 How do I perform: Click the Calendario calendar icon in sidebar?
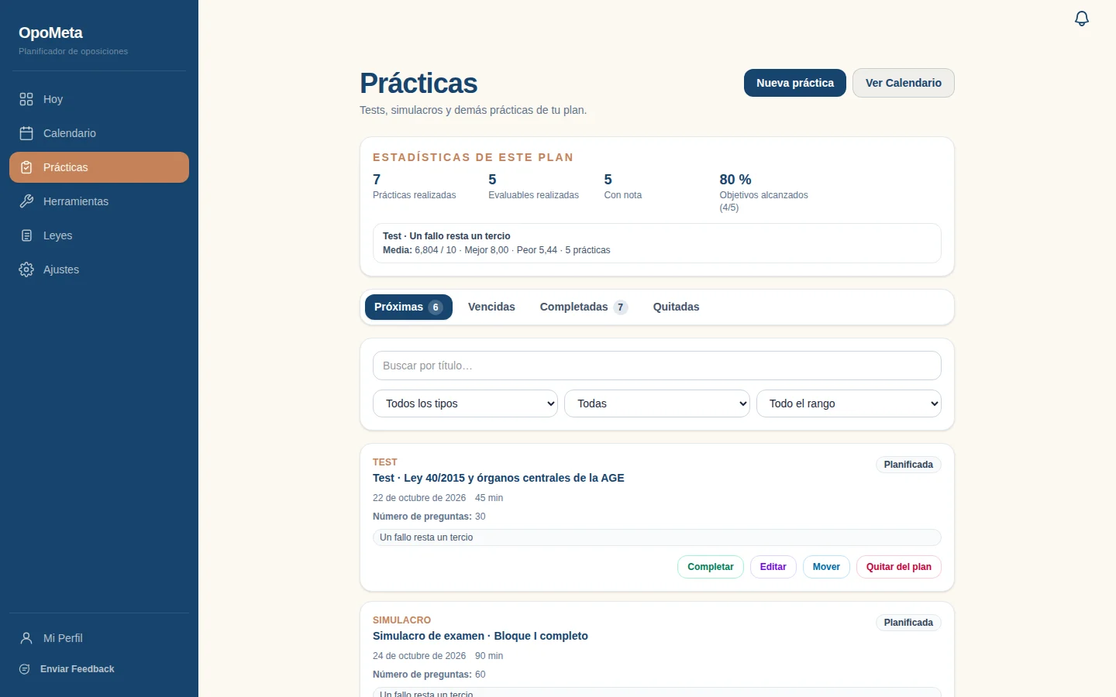click(26, 133)
